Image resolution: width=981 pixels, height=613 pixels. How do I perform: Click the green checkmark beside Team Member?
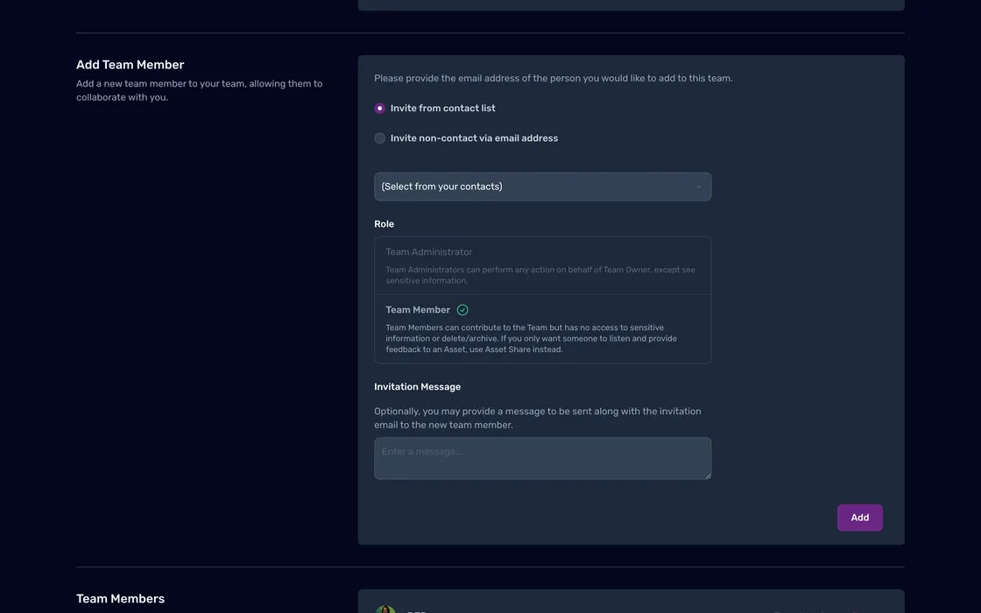point(462,310)
